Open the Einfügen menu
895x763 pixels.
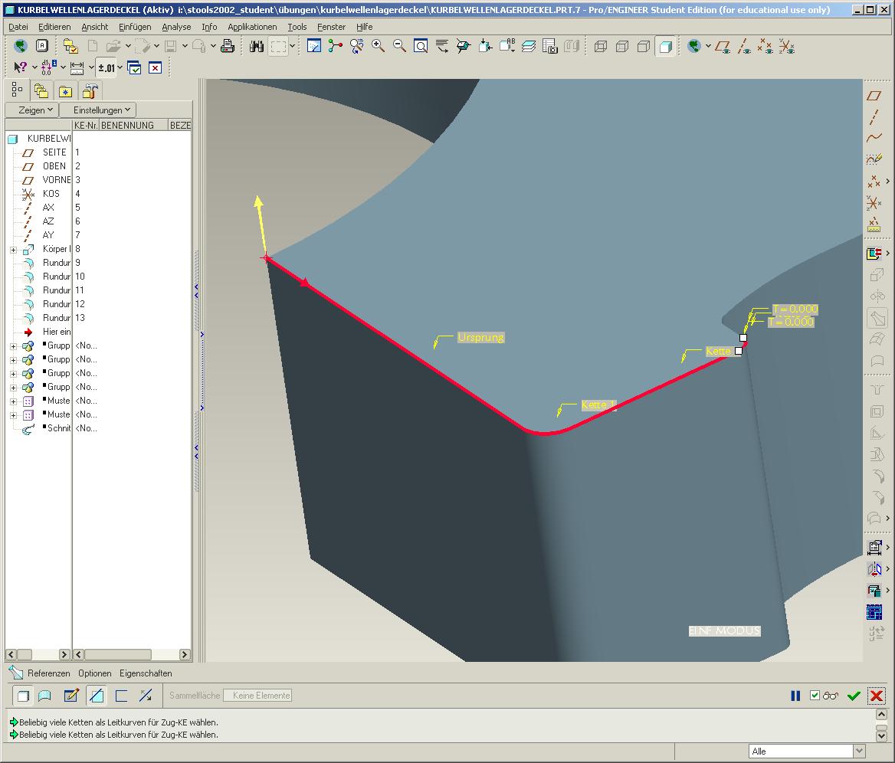[135, 27]
